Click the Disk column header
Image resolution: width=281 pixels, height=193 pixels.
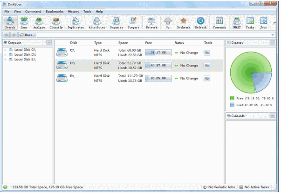point(74,43)
